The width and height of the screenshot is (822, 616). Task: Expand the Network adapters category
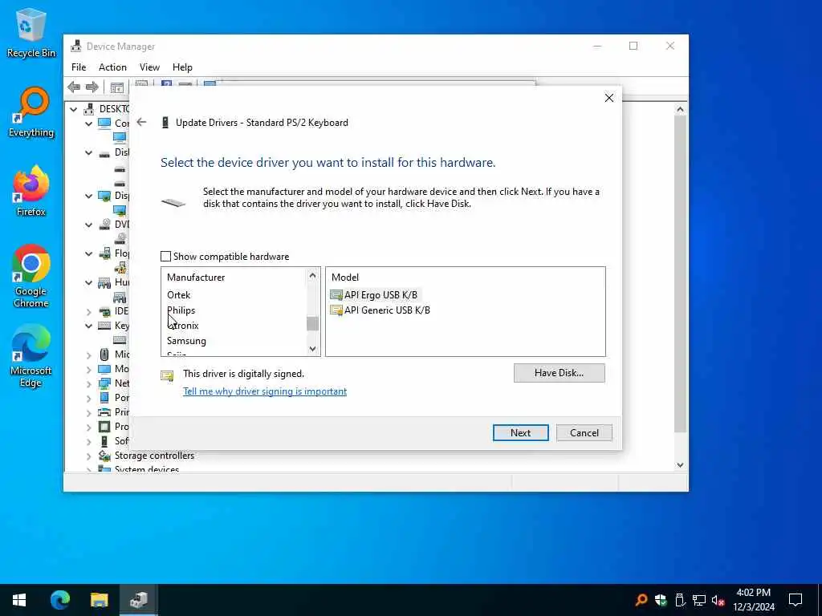click(88, 384)
